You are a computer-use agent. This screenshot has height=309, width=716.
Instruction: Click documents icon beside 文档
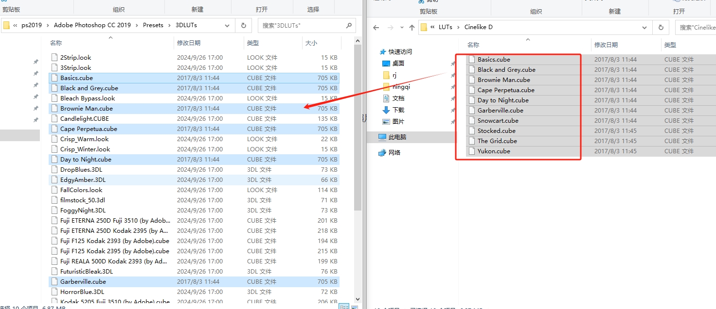tap(386, 98)
